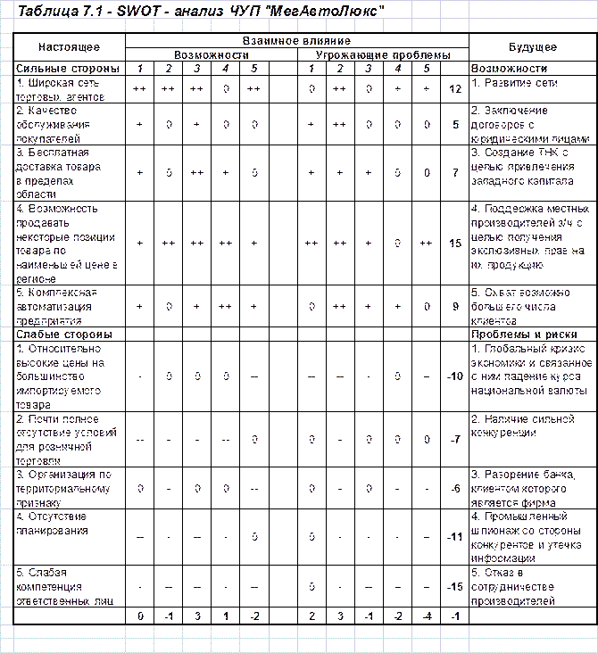Click the centered top header above number columns
Image resolution: width=598 pixels, height=653 pixels.
(x=296, y=40)
